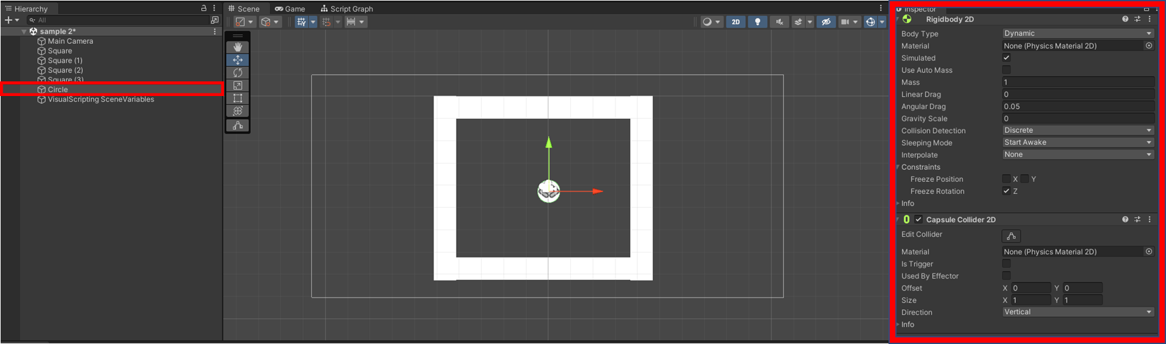This screenshot has width=1166, height=344.
Task: Check Freeze Position Y
Action: (1025, 179)
